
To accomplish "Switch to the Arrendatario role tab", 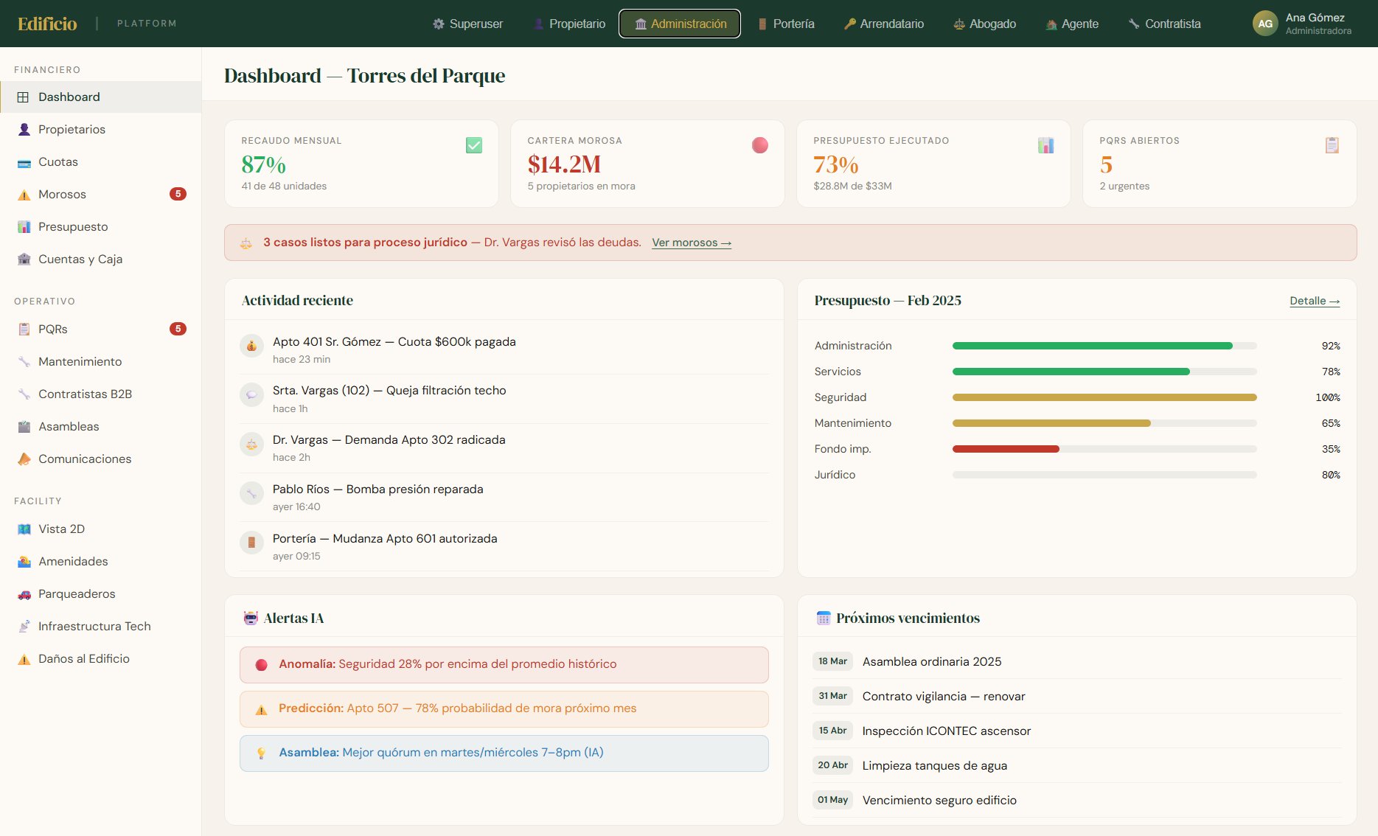I will coord(883,24).
